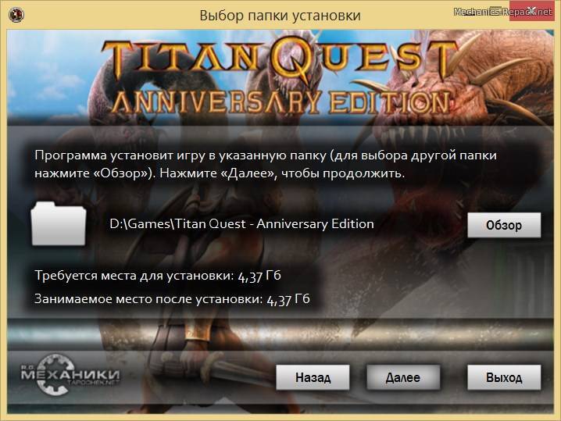Click the Занимаемое место после установки line
Viewport: 561px width, 421px height.
(x=172, y=299)
